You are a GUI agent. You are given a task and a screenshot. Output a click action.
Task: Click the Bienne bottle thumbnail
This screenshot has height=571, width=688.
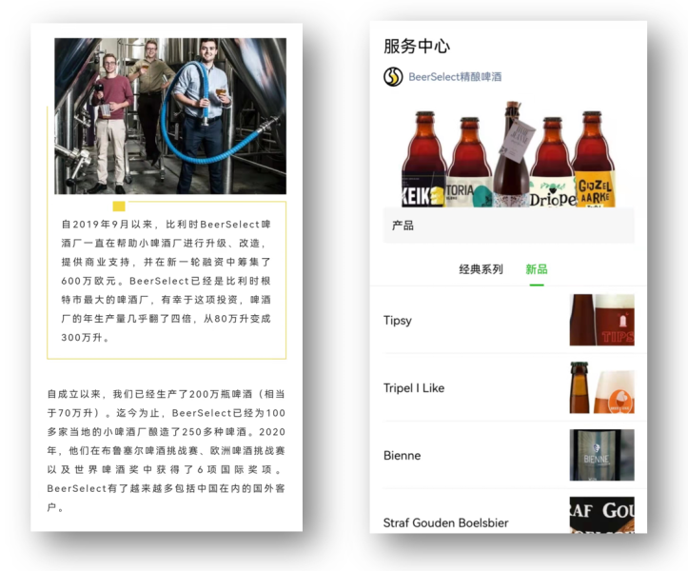[601, 455]
